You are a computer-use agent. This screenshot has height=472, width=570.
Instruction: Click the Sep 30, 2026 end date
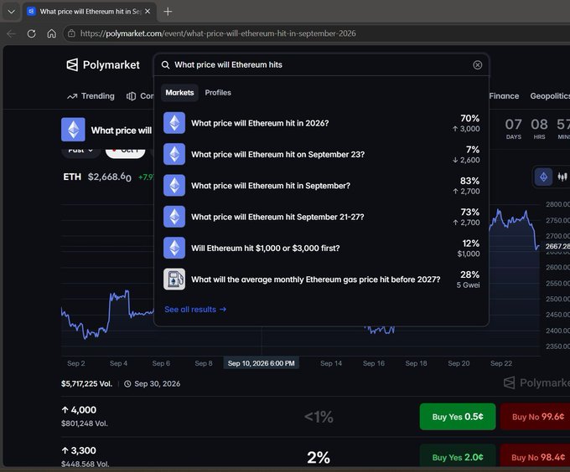[x=157, y=384]
